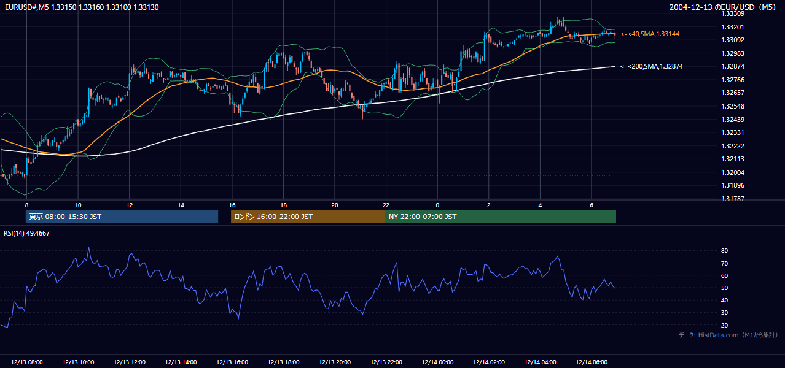This screenshot has width=785, height=368.
Task: Click the RSI(14) 49.4667 indicator label
Action: click(x=27, y=233)
